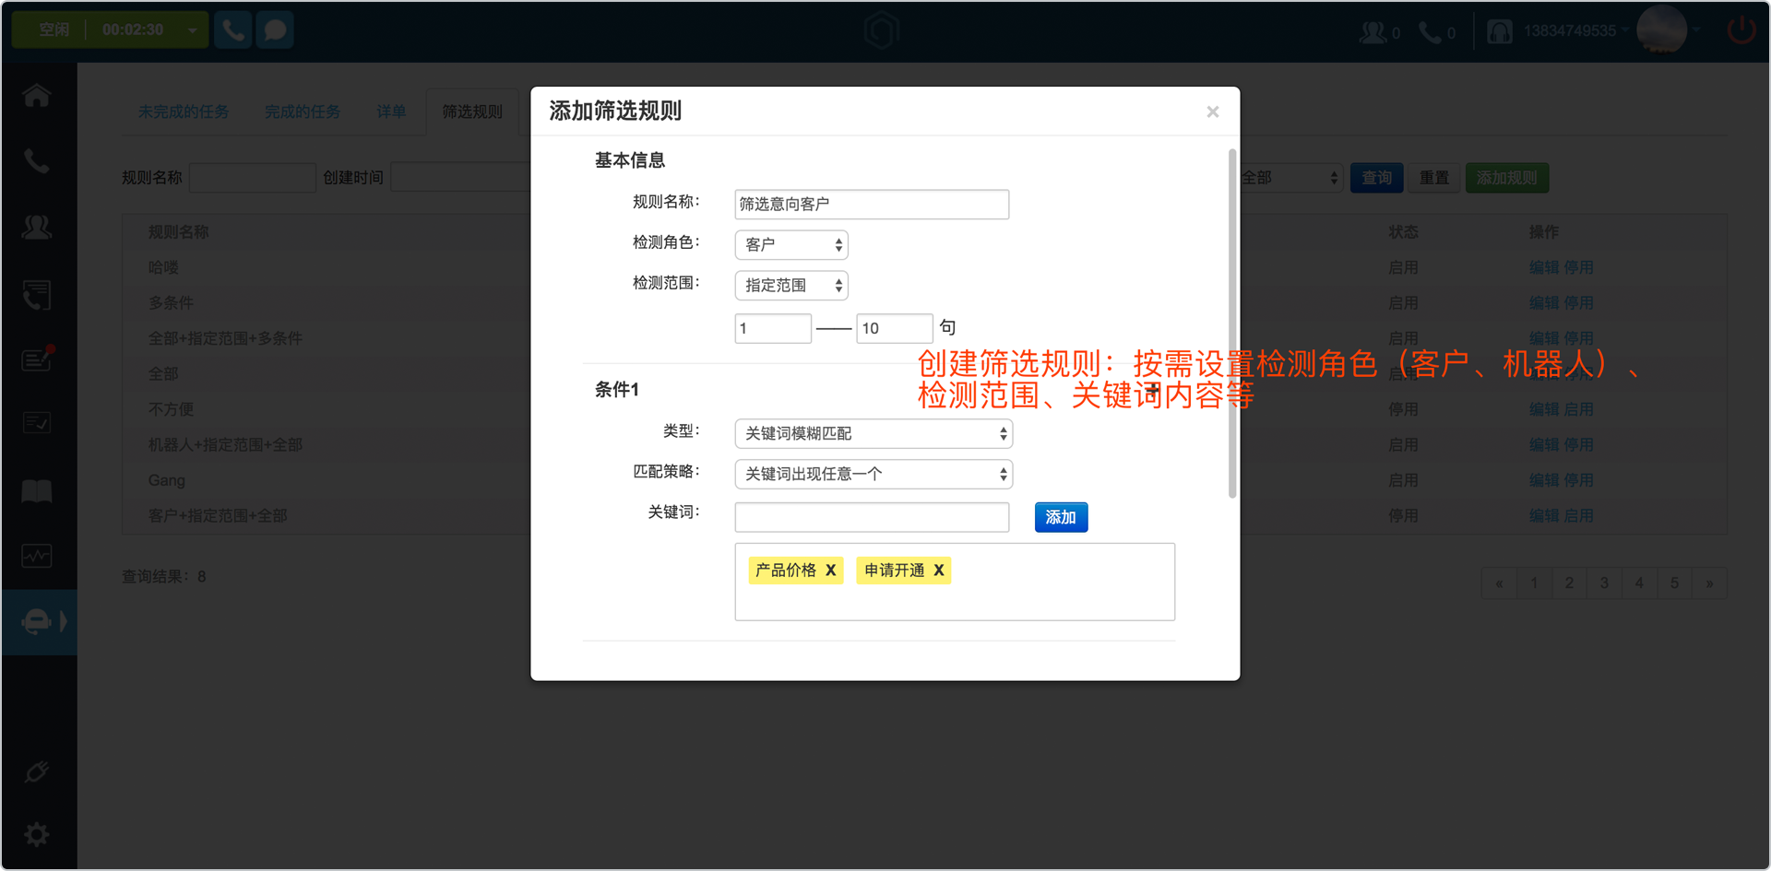Expand the 类型 keyword match dropdown
This screenshot has height=871, width=1771.
click(874, 433)
